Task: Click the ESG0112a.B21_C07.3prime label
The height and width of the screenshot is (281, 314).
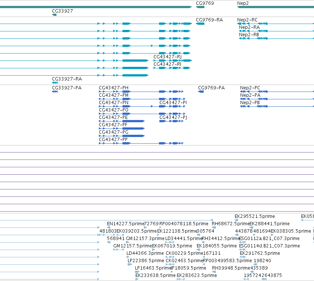Action: coord(269,239)
